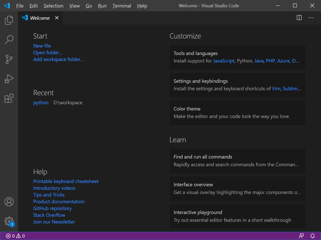Open More Actions ellipsis in editor
This screenshot has width=321, height=240.
[x=311, y=18]
